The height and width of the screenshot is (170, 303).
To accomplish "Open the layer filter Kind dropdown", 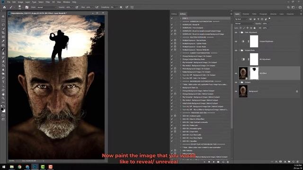I will pyautogui.click(x=241, y=19).
